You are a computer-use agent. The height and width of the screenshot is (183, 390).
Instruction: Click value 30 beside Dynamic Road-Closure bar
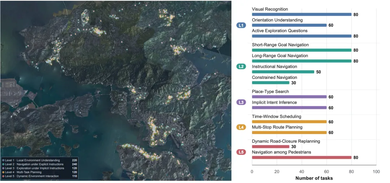pyautogui.click(x=294, y=147)
